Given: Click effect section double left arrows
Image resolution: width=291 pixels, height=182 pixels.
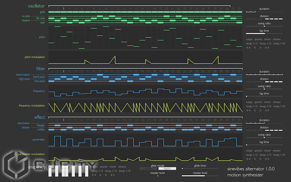Looking at the screenshot, I should (248, 159).
